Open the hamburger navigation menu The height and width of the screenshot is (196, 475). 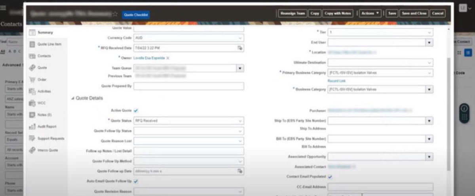3,8
